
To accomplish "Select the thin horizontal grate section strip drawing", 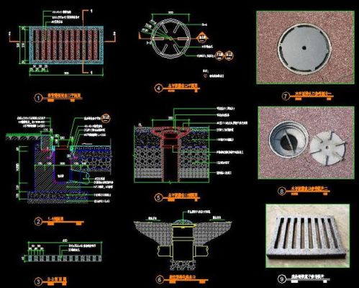I will [x=65, y=258].
